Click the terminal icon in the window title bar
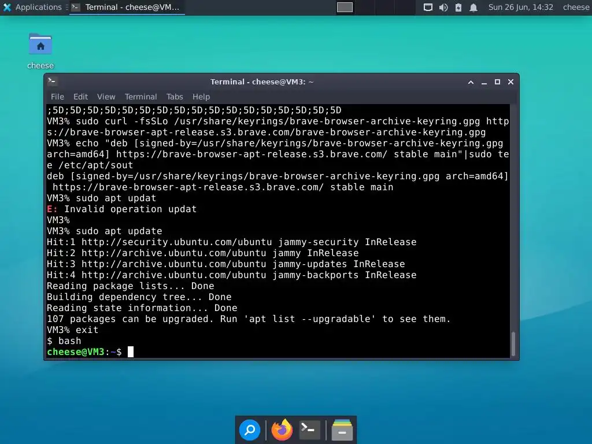The height and width of the screenshot is (444, 592). 53,81
